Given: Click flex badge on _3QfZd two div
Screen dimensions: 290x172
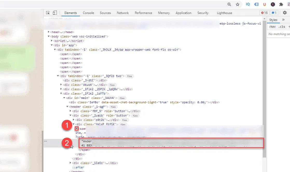Looking at the screenshot, I should tap(129, 76).
